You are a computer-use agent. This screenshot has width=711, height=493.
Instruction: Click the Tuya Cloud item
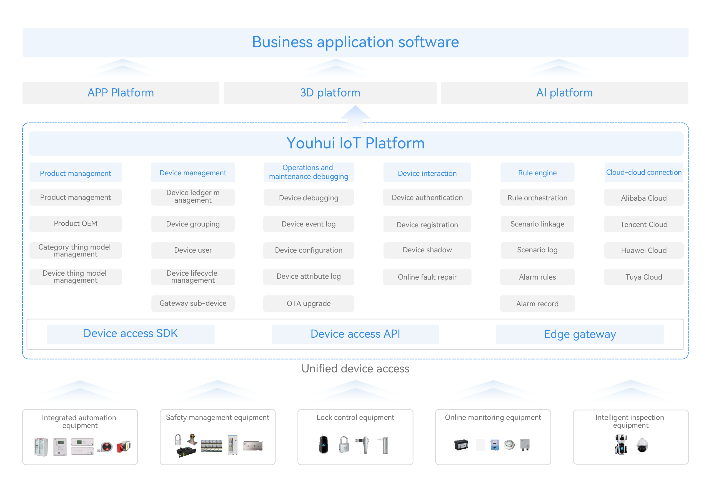pos(644,277)
